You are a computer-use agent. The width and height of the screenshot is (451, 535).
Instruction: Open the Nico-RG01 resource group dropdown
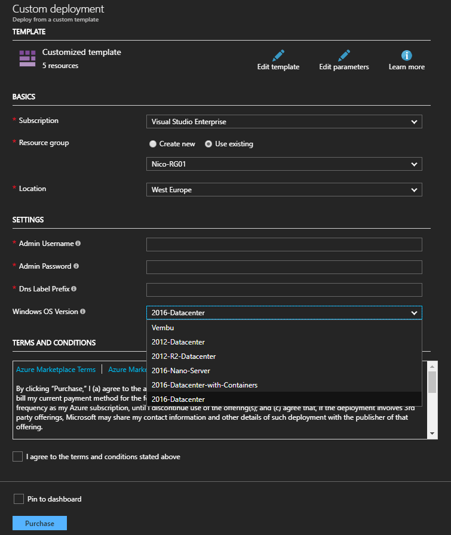(x=284, y=164)
